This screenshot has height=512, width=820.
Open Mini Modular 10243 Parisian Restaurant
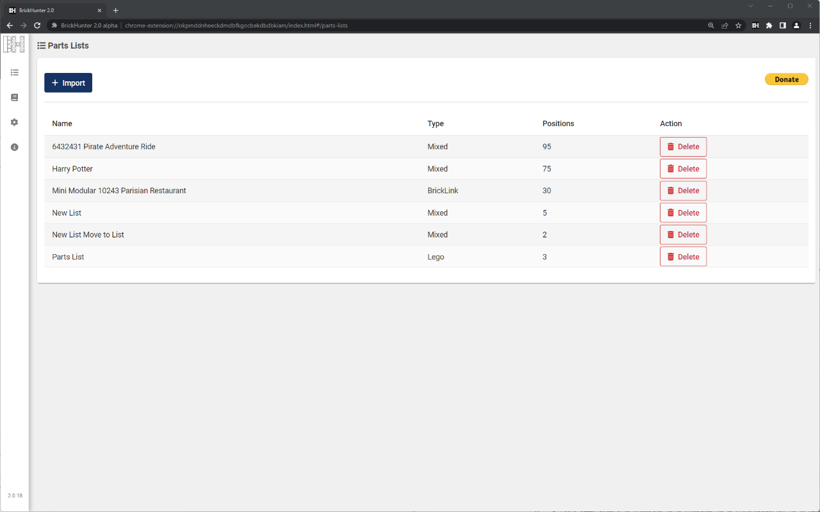(119, 191)
